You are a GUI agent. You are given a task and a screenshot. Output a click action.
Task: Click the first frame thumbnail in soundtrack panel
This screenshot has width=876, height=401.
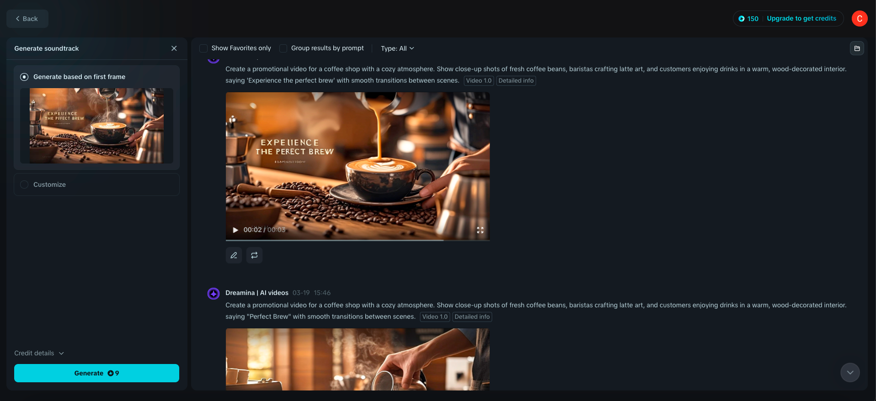coord(96,126)
